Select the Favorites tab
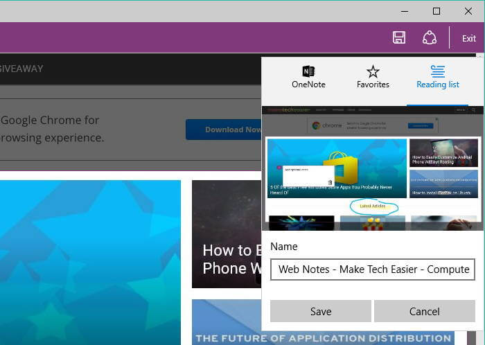The height and width of the screenshot is (345, 485). (373, 78)
